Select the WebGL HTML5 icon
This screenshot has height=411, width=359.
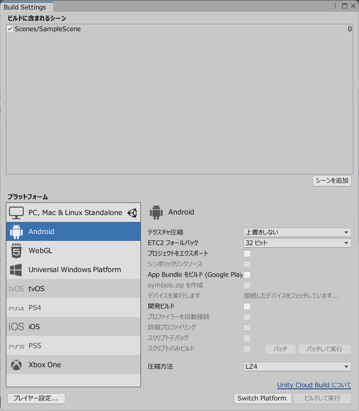[16, 251]
